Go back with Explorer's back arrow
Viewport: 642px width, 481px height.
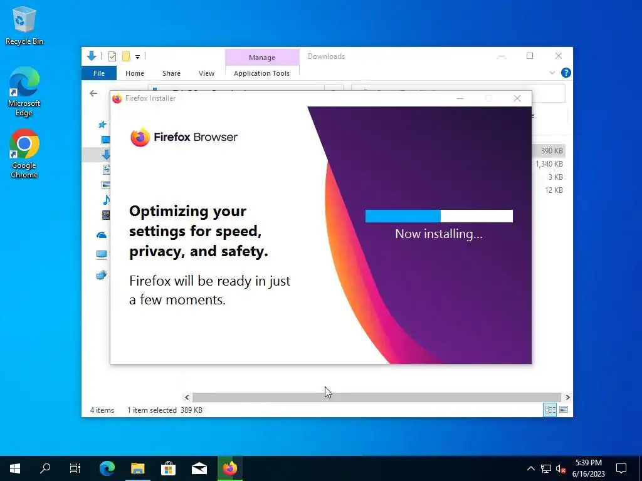pyautogui.click(x=93, y=93)
